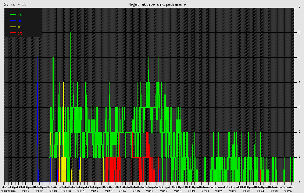Click the yellow line swatch for pl
This screenshot has height=193, width=304.
[13, 27]
